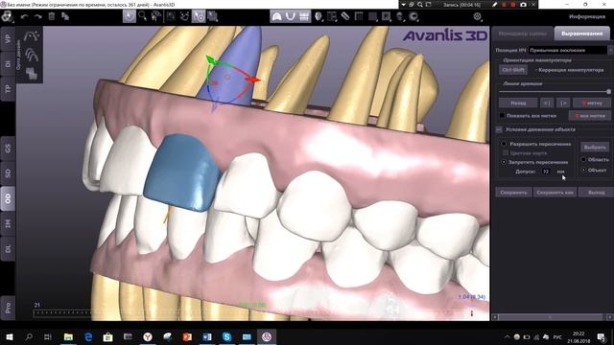Viewport: 614px width, 345px height.
Task: Click the dental arch points icon
Action: click(32, 36)
